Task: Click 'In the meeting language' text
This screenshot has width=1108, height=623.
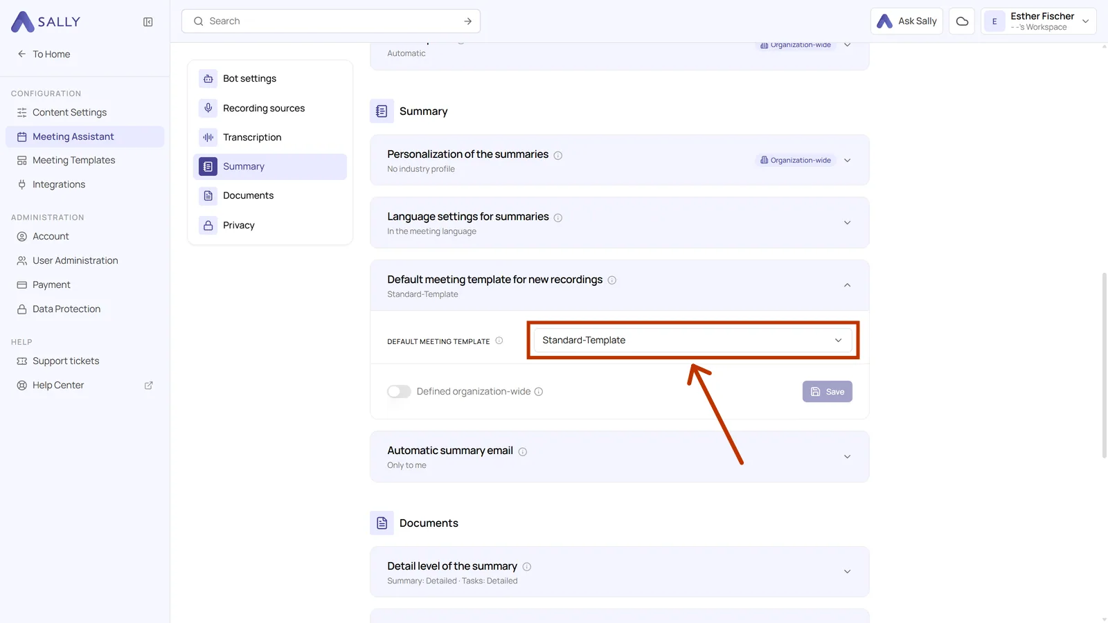Action: pos(431,232)
